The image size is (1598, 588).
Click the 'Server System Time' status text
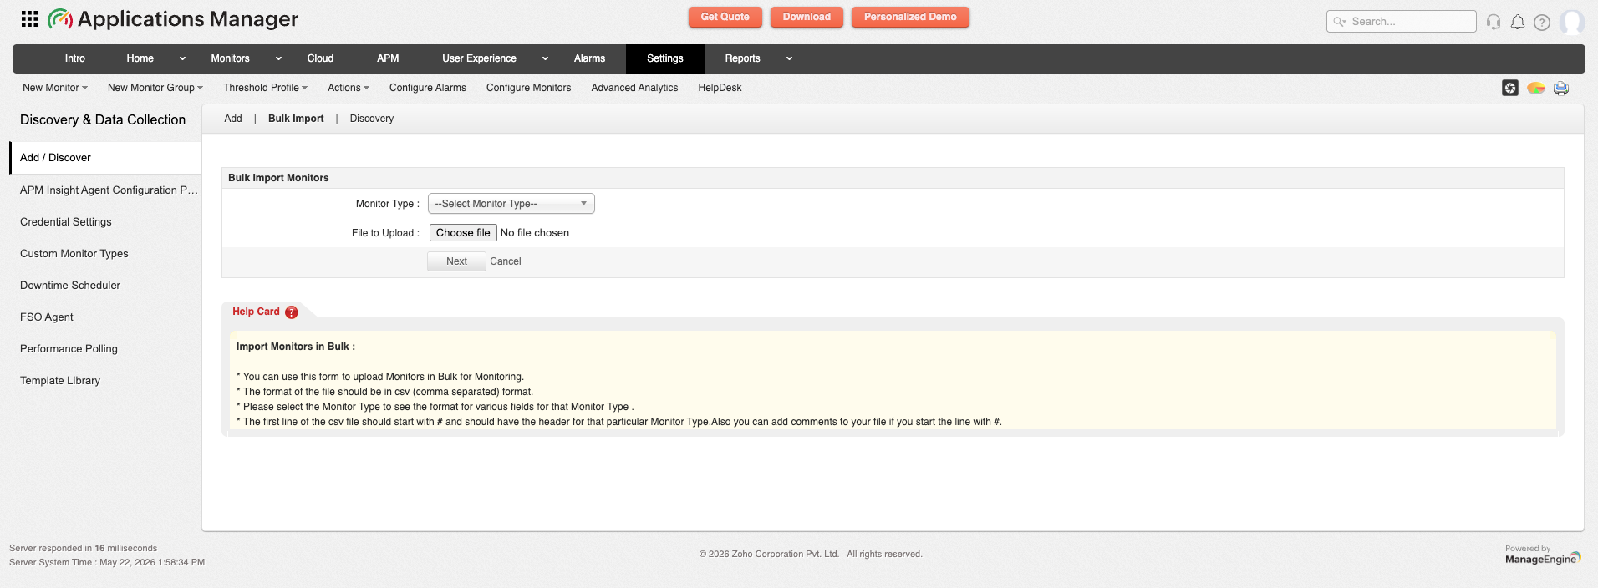tap(107, 562)
